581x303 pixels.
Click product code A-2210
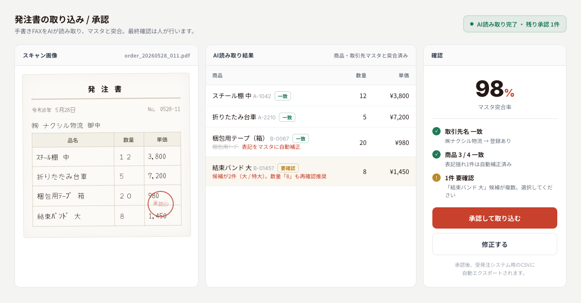click(267, 117)
